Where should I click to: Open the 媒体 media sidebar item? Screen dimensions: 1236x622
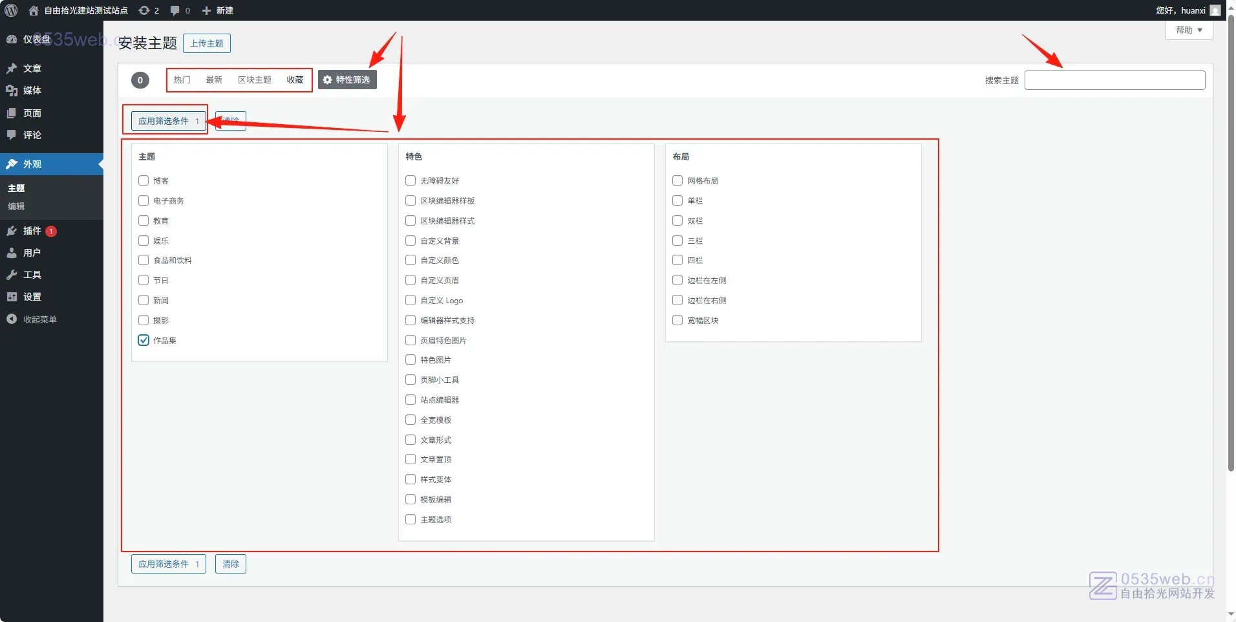tap(32, 91)
